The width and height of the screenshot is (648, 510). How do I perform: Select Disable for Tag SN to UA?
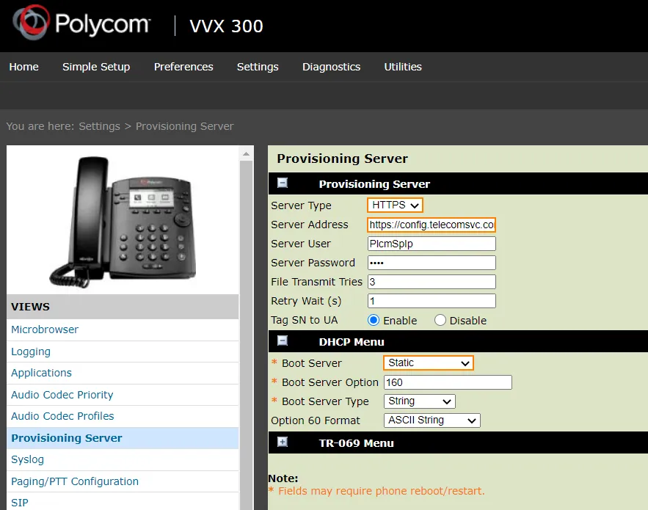pyautogui.click(x=440, y=320)
